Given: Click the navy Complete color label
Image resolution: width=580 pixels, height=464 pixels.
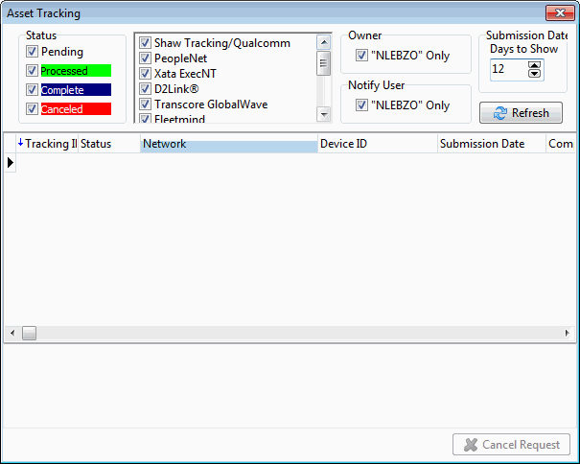Looking at the screenshot, I should (76, 90).
